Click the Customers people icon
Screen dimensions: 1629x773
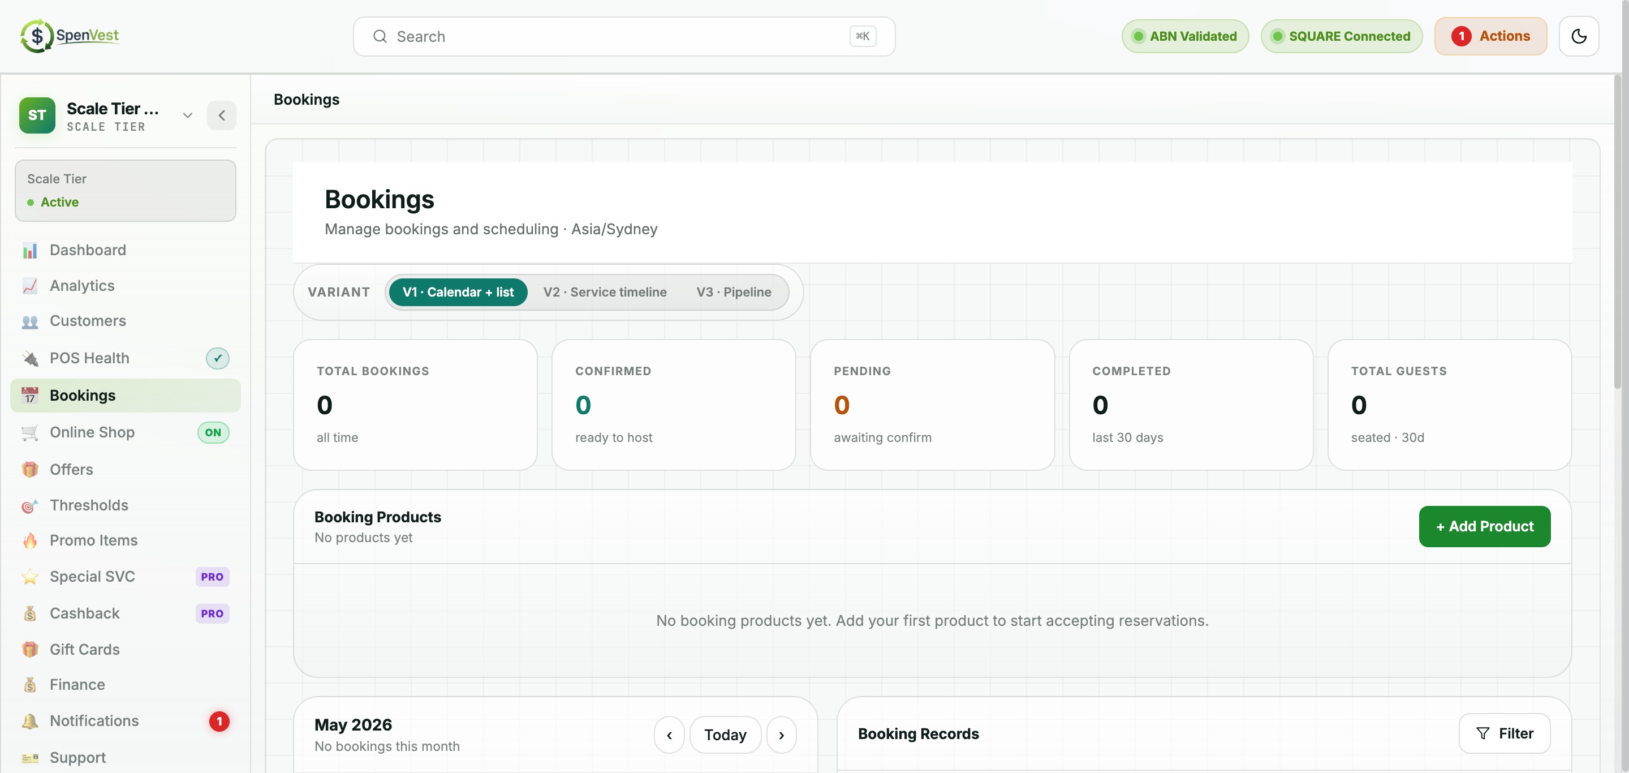tap(30, 321)
